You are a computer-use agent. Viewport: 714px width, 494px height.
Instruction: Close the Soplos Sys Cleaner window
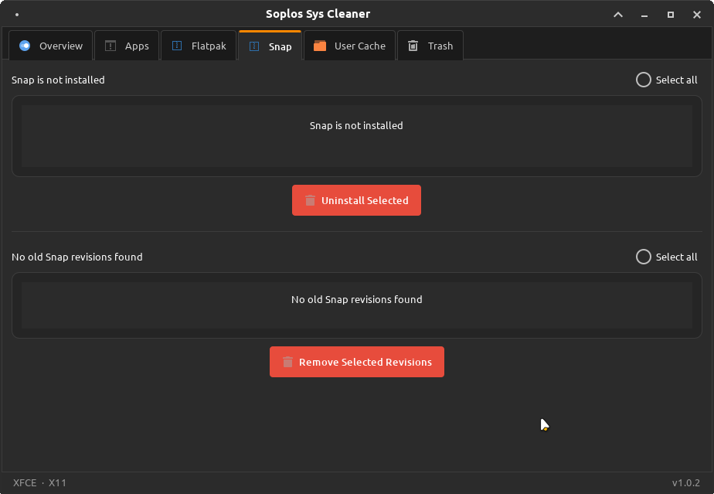697,15
